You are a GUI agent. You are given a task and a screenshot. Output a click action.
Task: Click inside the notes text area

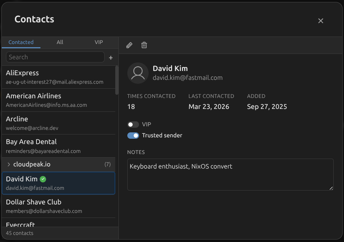[x=230, y=174]
